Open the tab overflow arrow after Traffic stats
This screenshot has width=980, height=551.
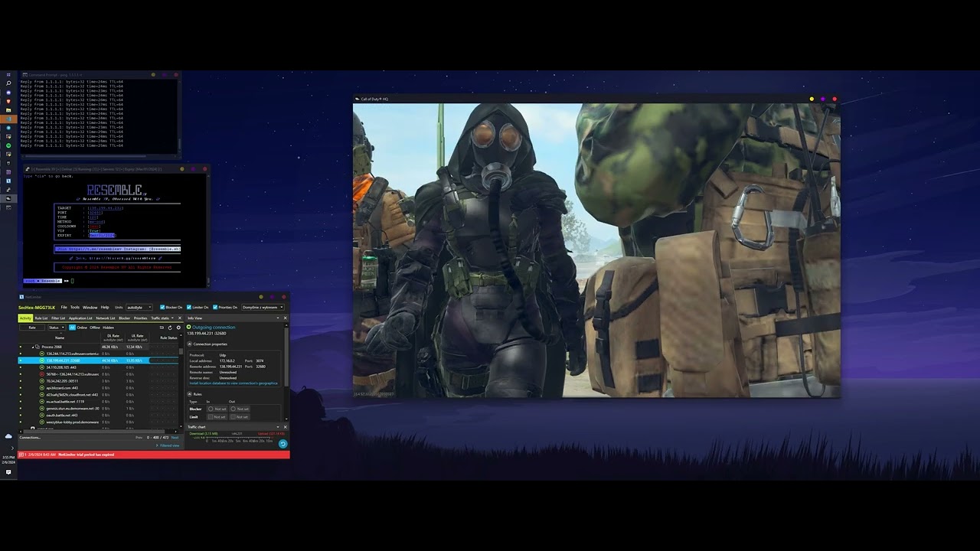pos(172,318)
